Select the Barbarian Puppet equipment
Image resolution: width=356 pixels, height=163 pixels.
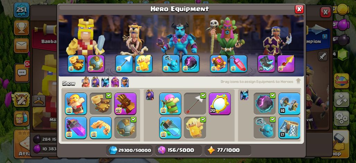(76, 103)
